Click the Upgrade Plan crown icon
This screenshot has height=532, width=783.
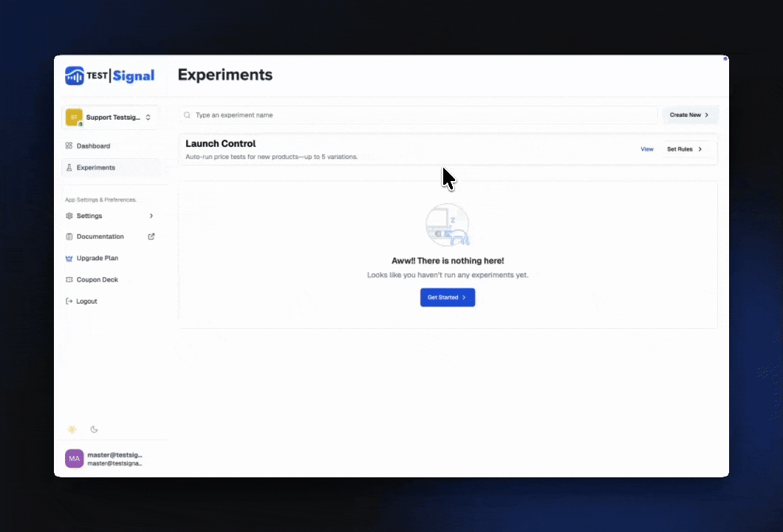pos(69,257)
